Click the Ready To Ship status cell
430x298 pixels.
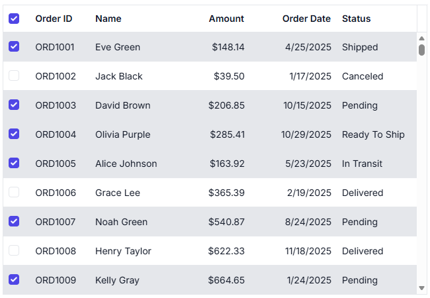coord(373,134)
